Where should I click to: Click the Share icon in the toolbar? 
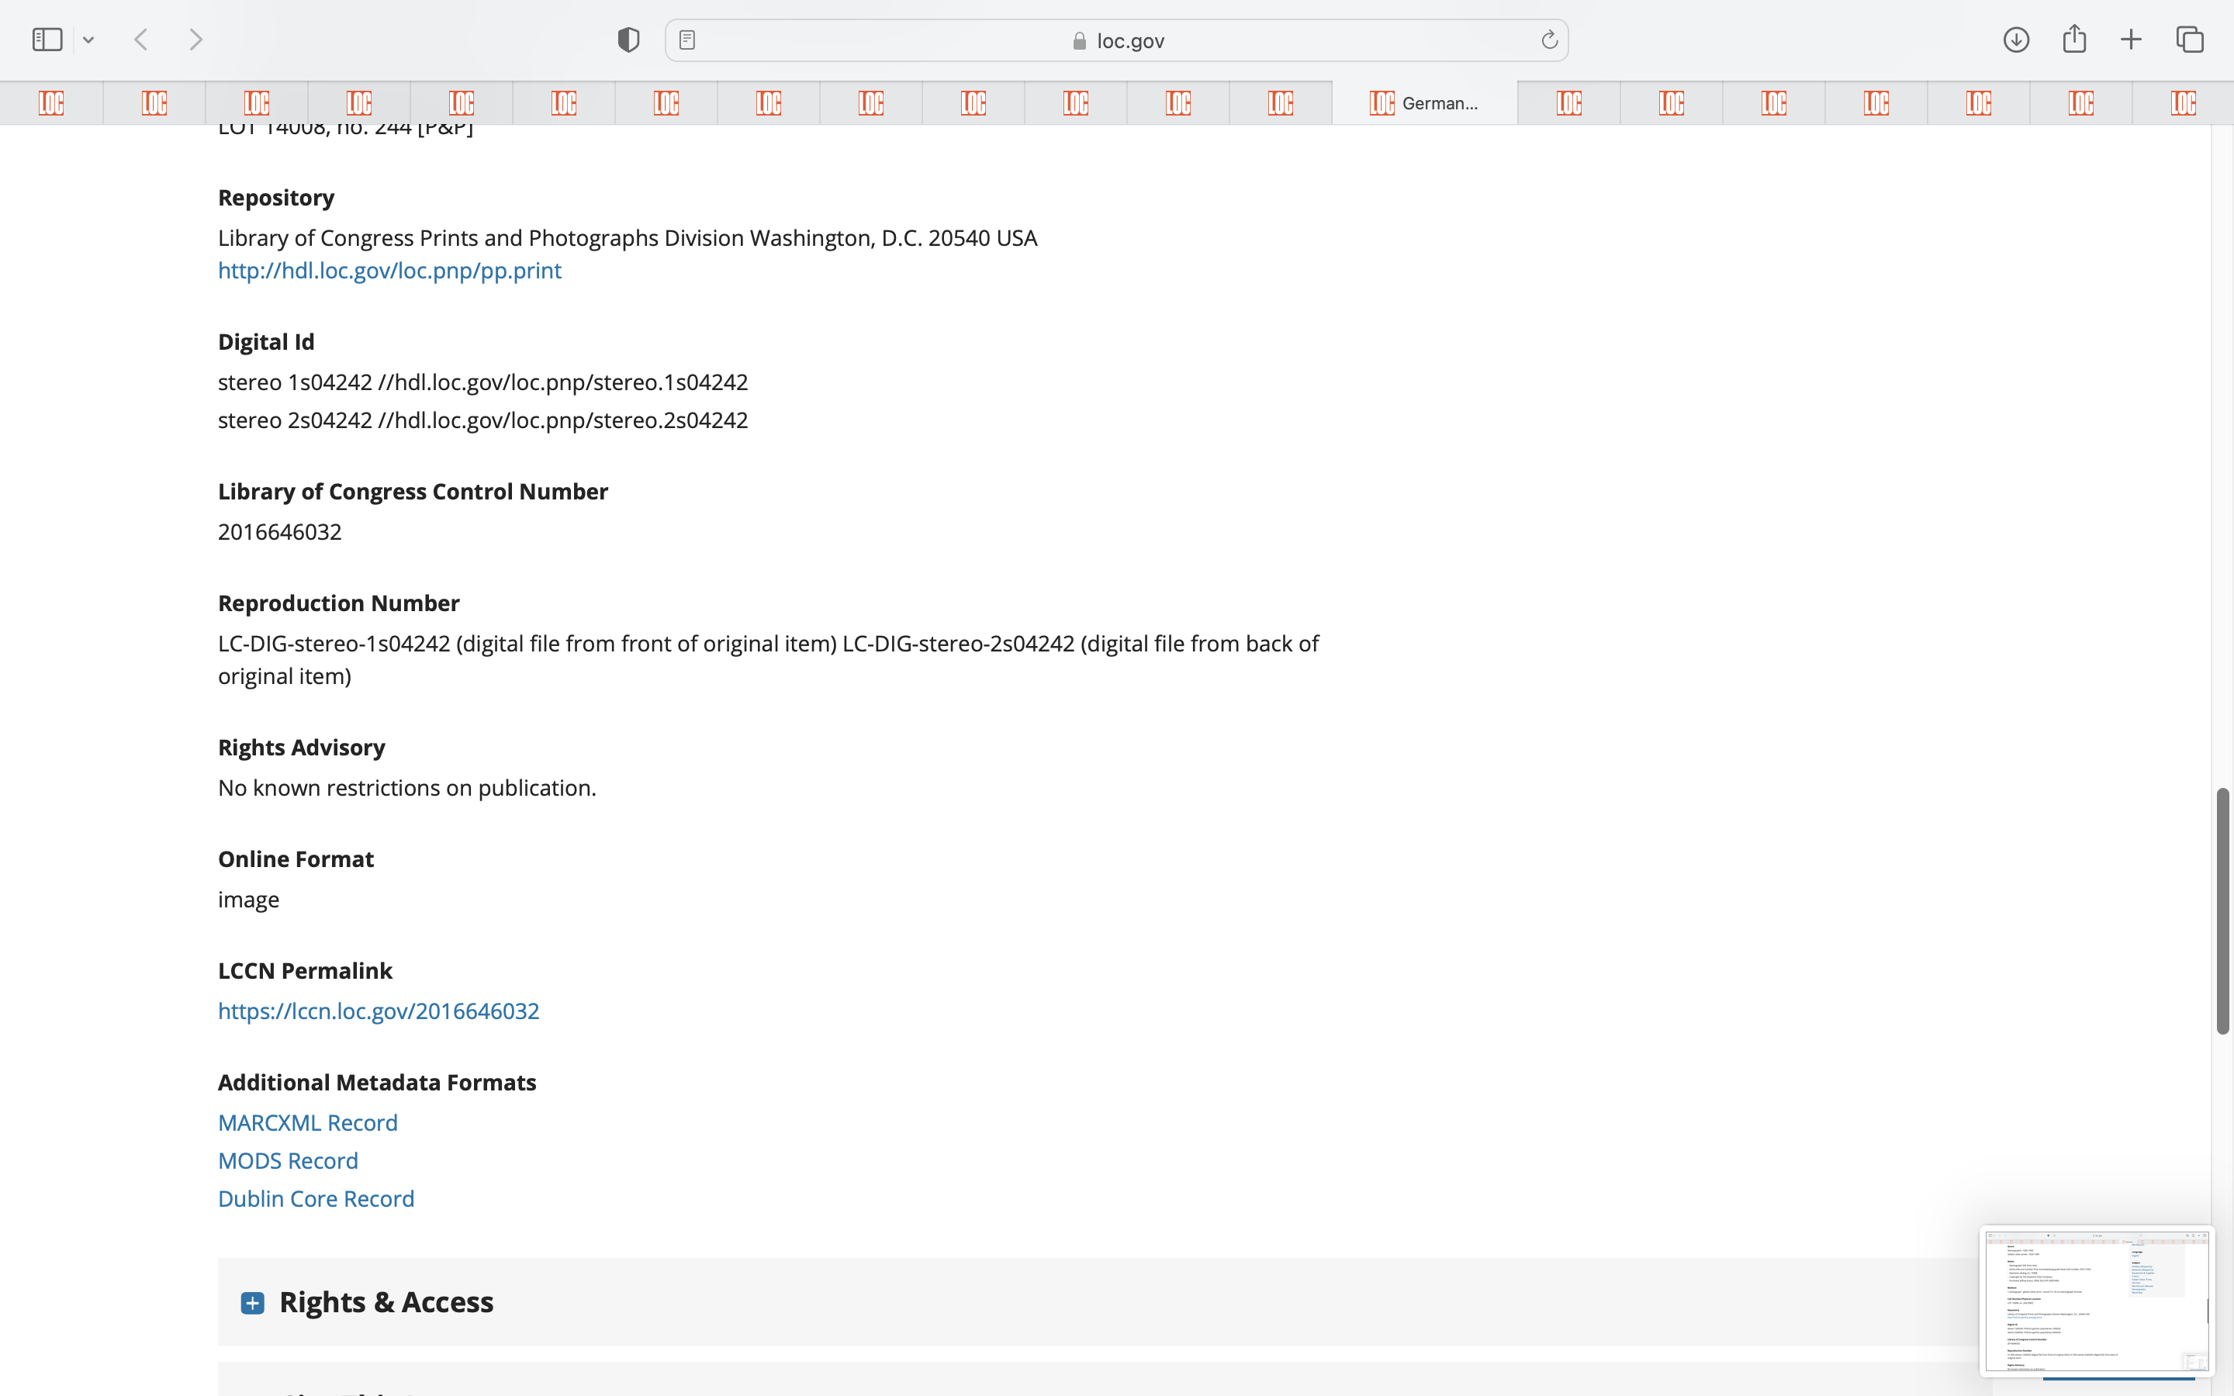click(2074, 39)
